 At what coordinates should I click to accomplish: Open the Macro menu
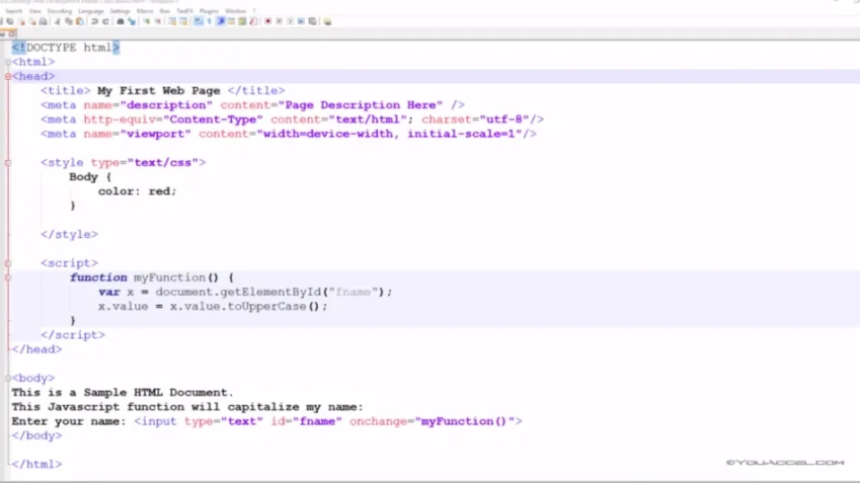pyautogui.click(x=145, y=11)
